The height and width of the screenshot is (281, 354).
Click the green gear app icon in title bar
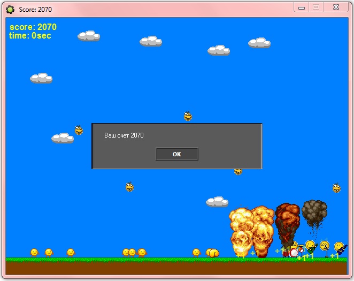click(10, 10)
